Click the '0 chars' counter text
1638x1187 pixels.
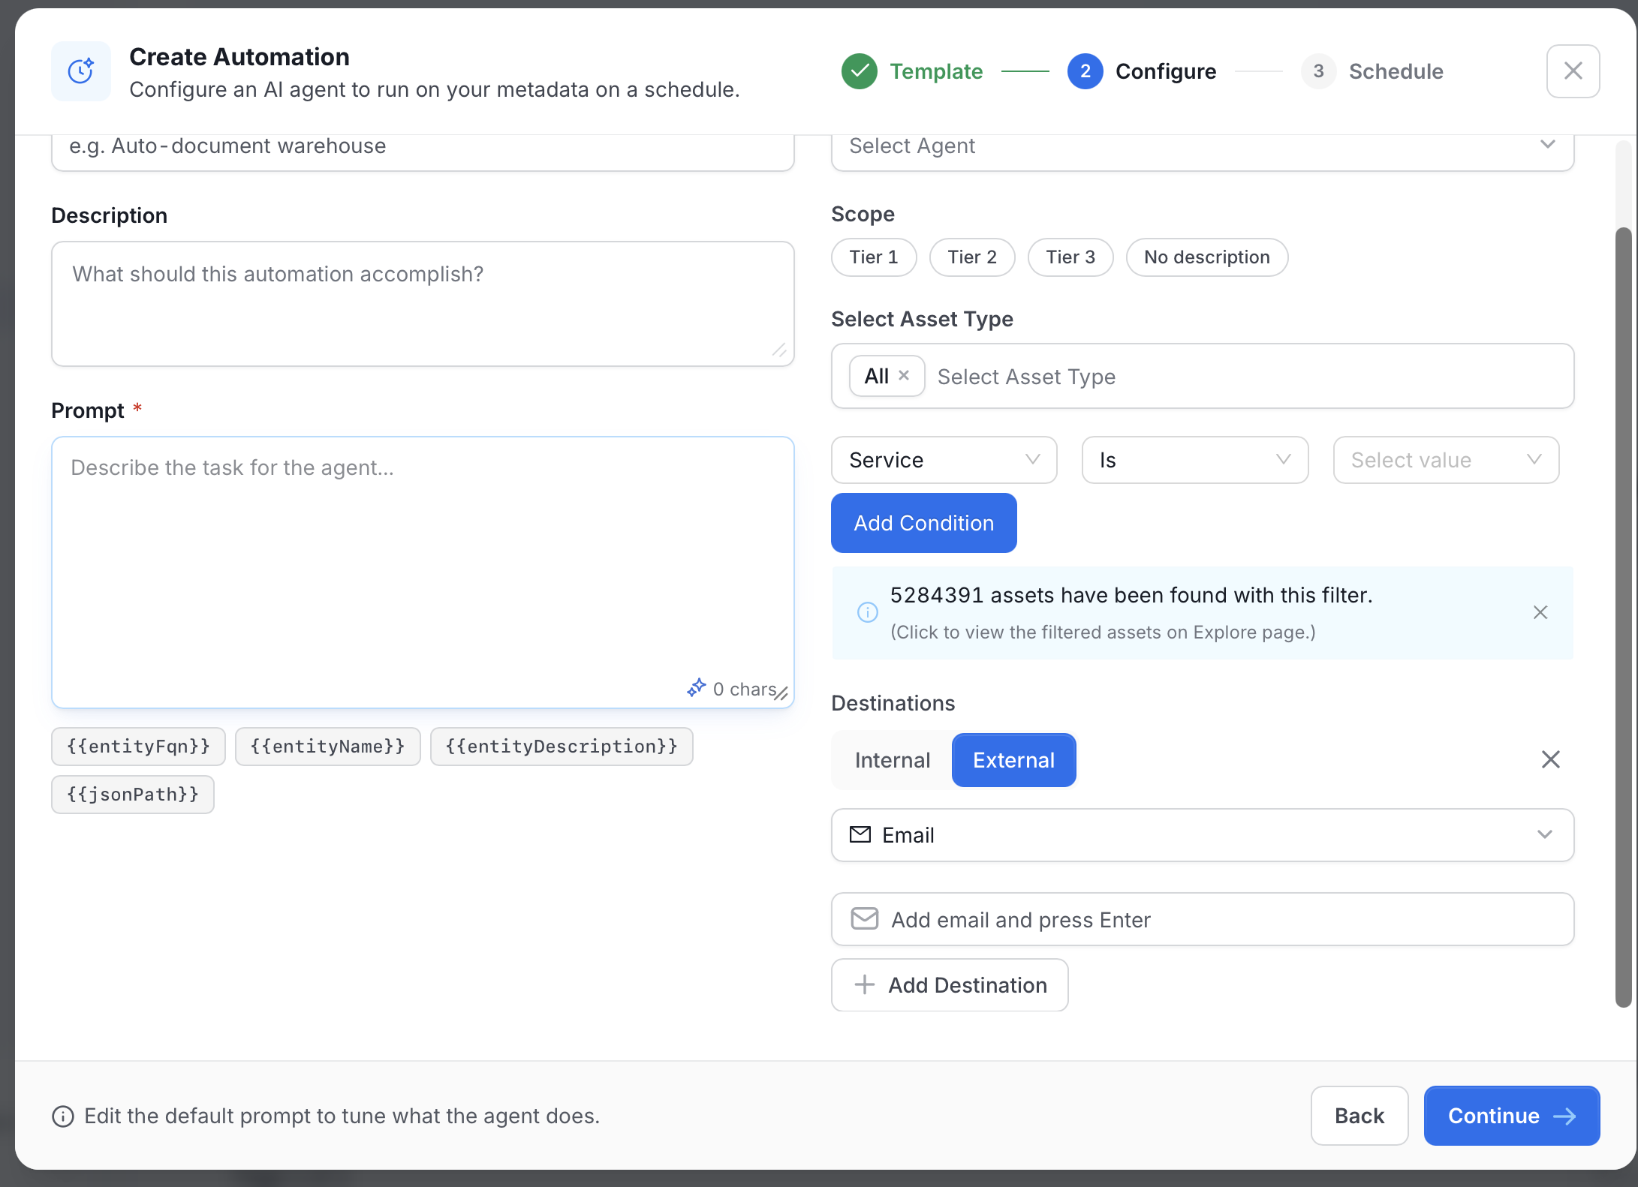click(x=744, y=689)
